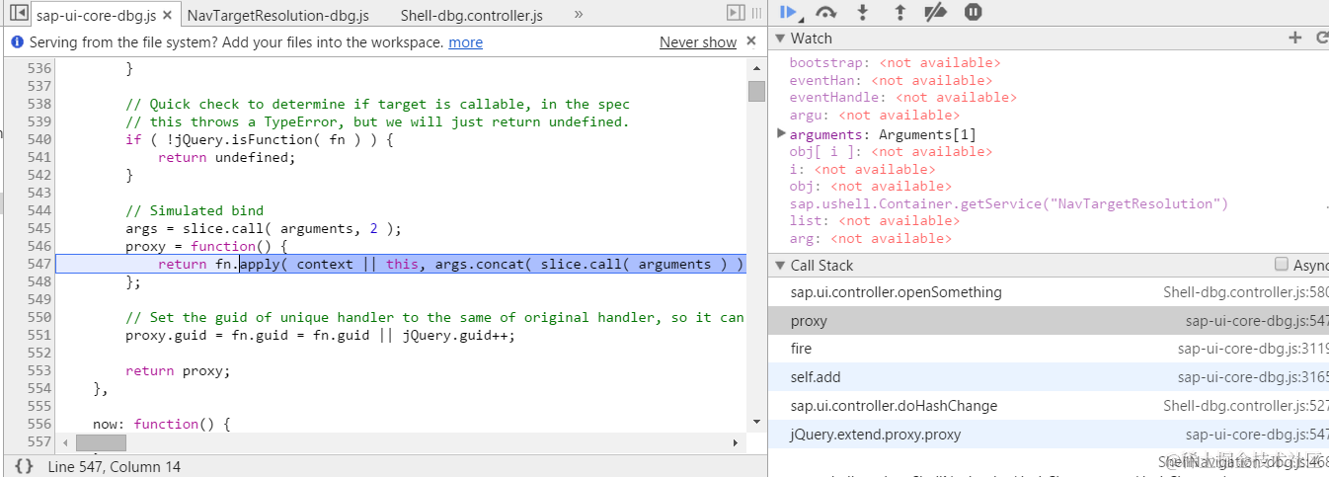The width and height of the screenshot is (1329, 477).
Task: Select the eventHan watch expression
Action: click(x=891, y=80)
